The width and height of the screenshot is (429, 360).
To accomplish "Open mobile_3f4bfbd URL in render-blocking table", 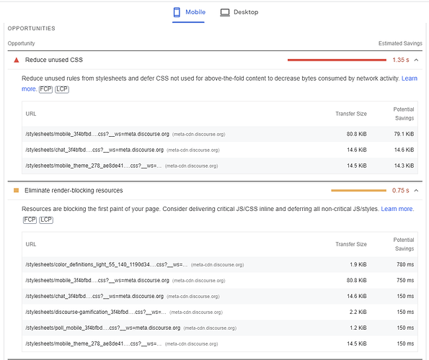I will point(97,281).
